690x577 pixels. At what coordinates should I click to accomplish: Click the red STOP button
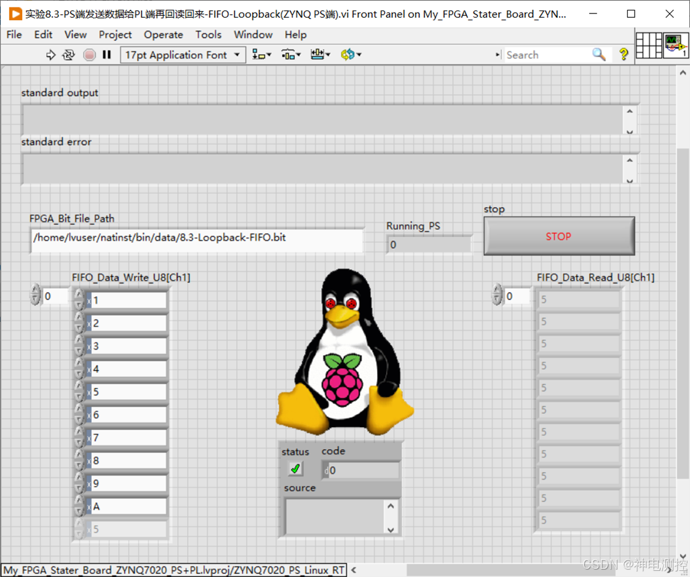559,236
